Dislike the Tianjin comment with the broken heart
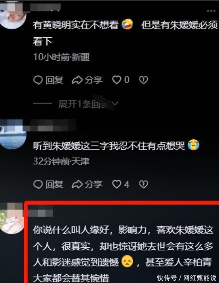Screen dimensions: 219x283 [143, 184]
